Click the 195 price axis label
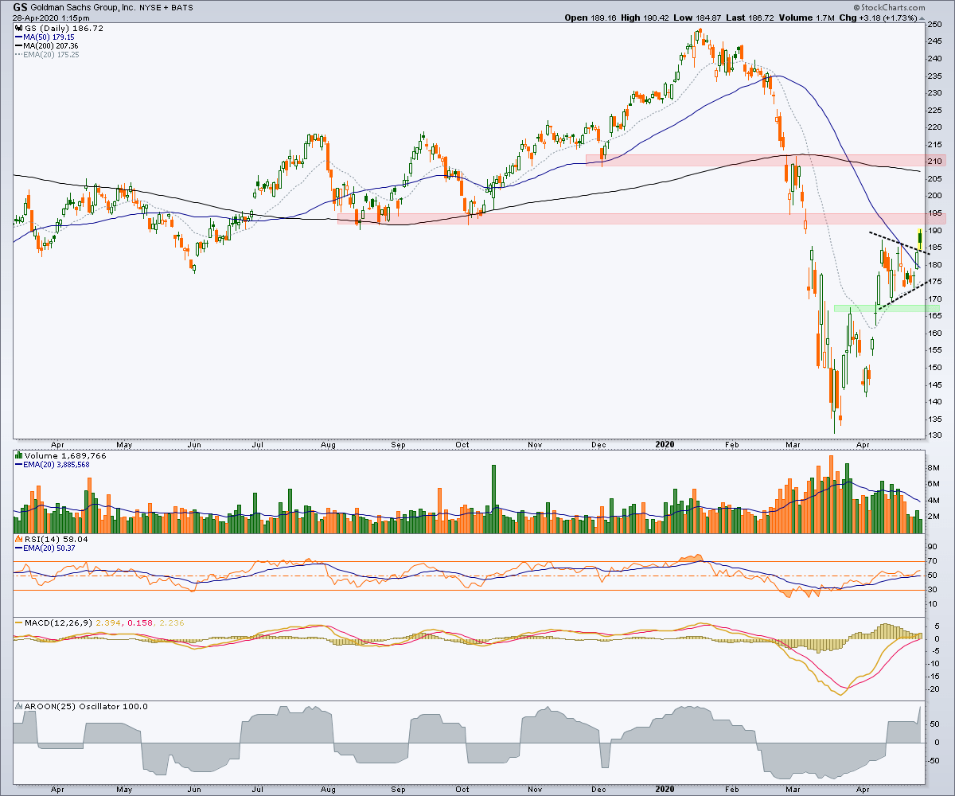 tap(936, 213)
